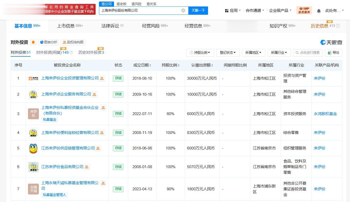Switch to 查老板 search tab
This screenshot has width=350, height=202.
click(122, 4)
